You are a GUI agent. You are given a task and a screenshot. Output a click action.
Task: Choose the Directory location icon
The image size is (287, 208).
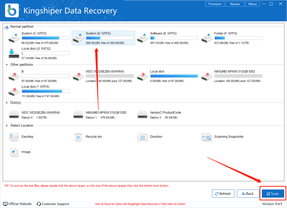142,137
